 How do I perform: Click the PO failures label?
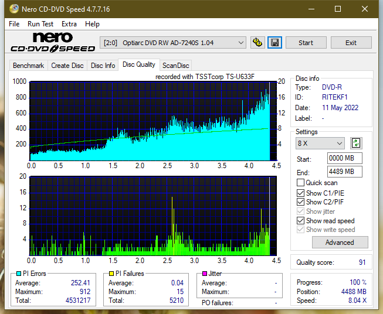(218, 303)
